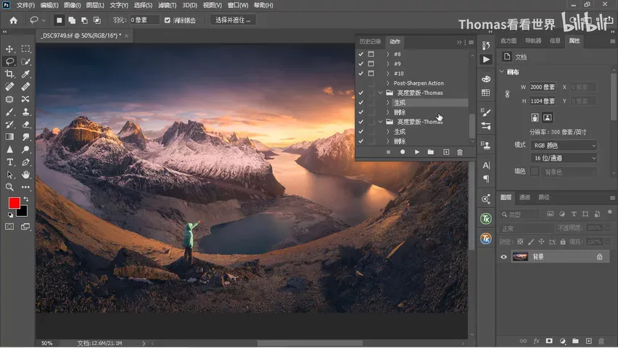Expand the Post-Sharpen Action
This screenshot has width=618, height=348.
[387, 83]
